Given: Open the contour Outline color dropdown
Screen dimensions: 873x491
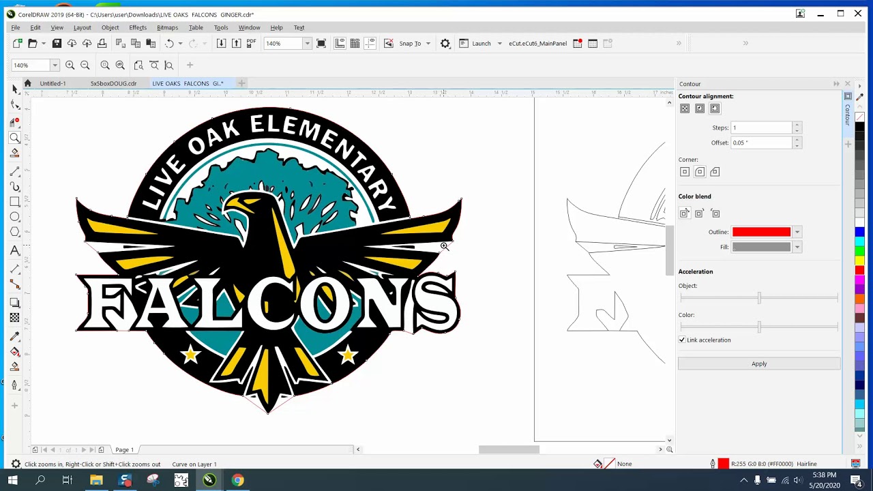Looking at the screenshot, I should point(797,233).
